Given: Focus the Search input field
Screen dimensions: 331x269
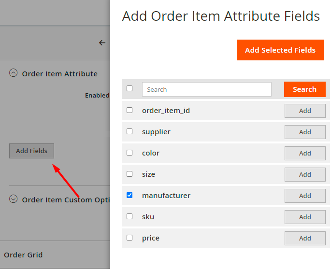Looking at the screenshot, I should pyautogui.click(x=207, y=89).
